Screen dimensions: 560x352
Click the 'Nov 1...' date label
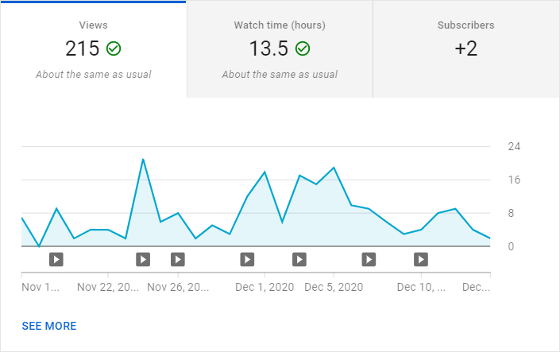[41, 287]
